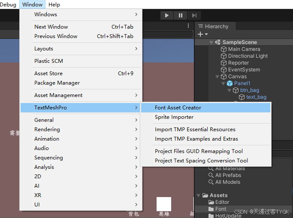Click the text_bag cube icon

click(242, 97)
